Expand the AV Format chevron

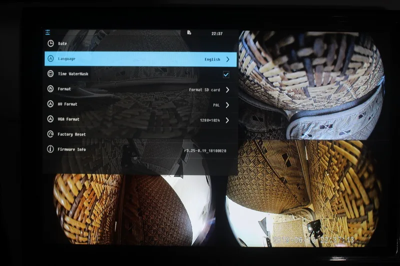227,105
